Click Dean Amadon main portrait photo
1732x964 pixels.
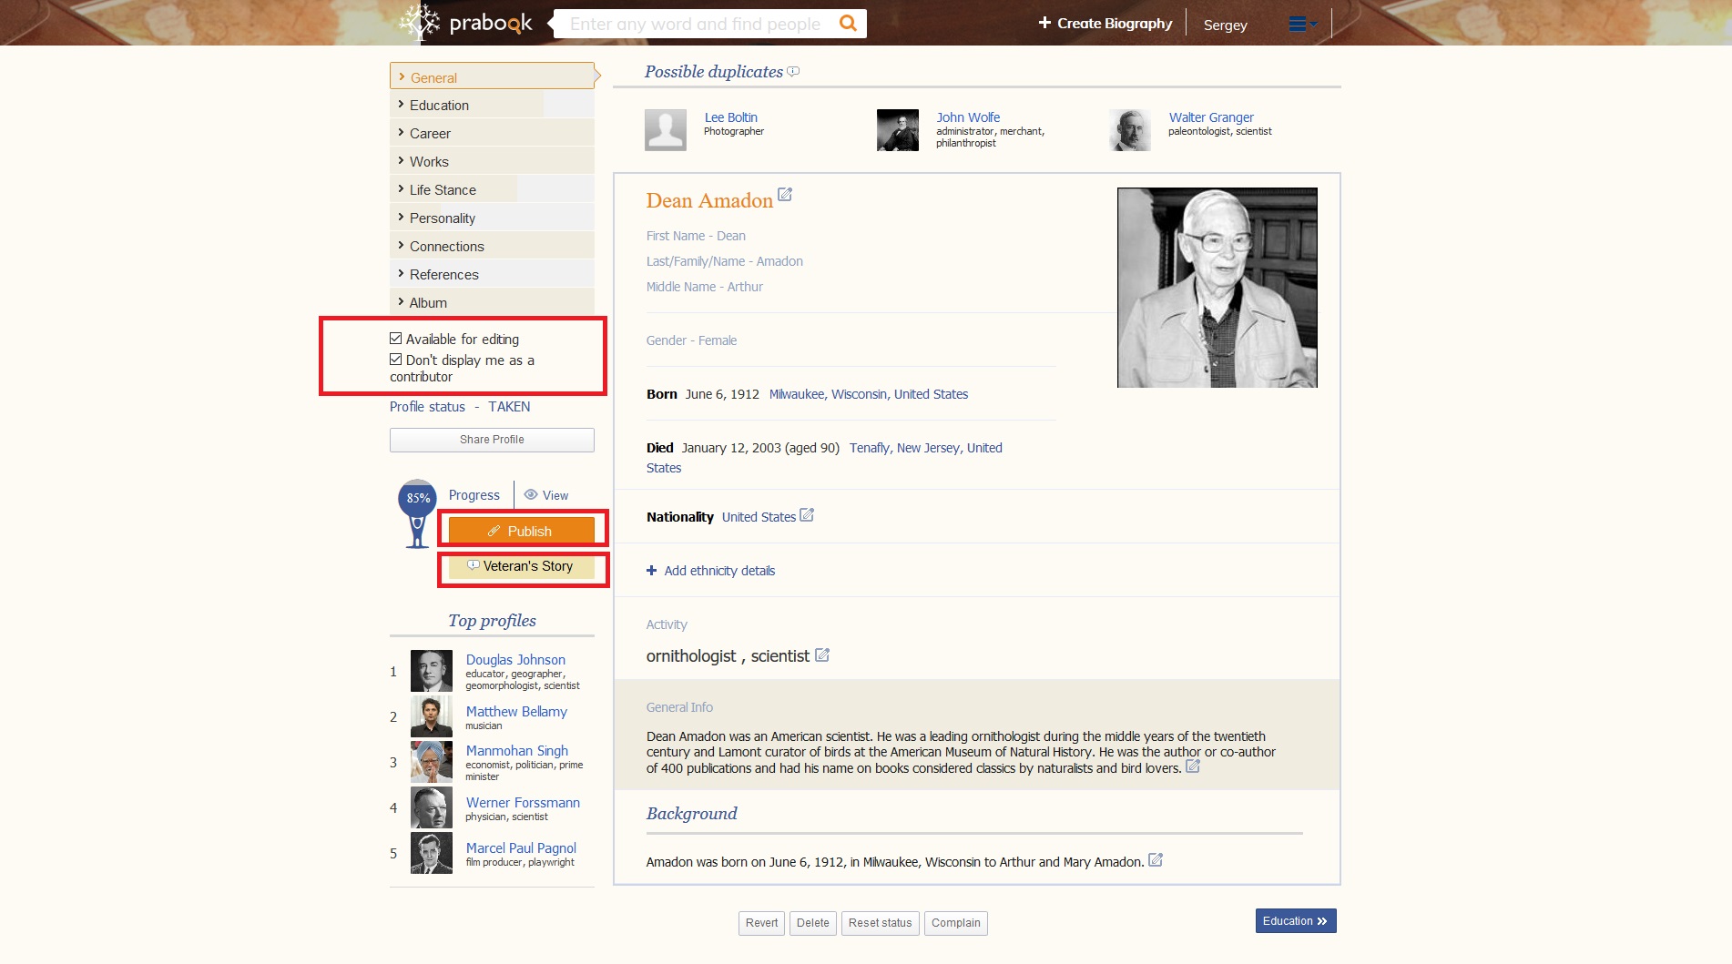(1217, 288)
